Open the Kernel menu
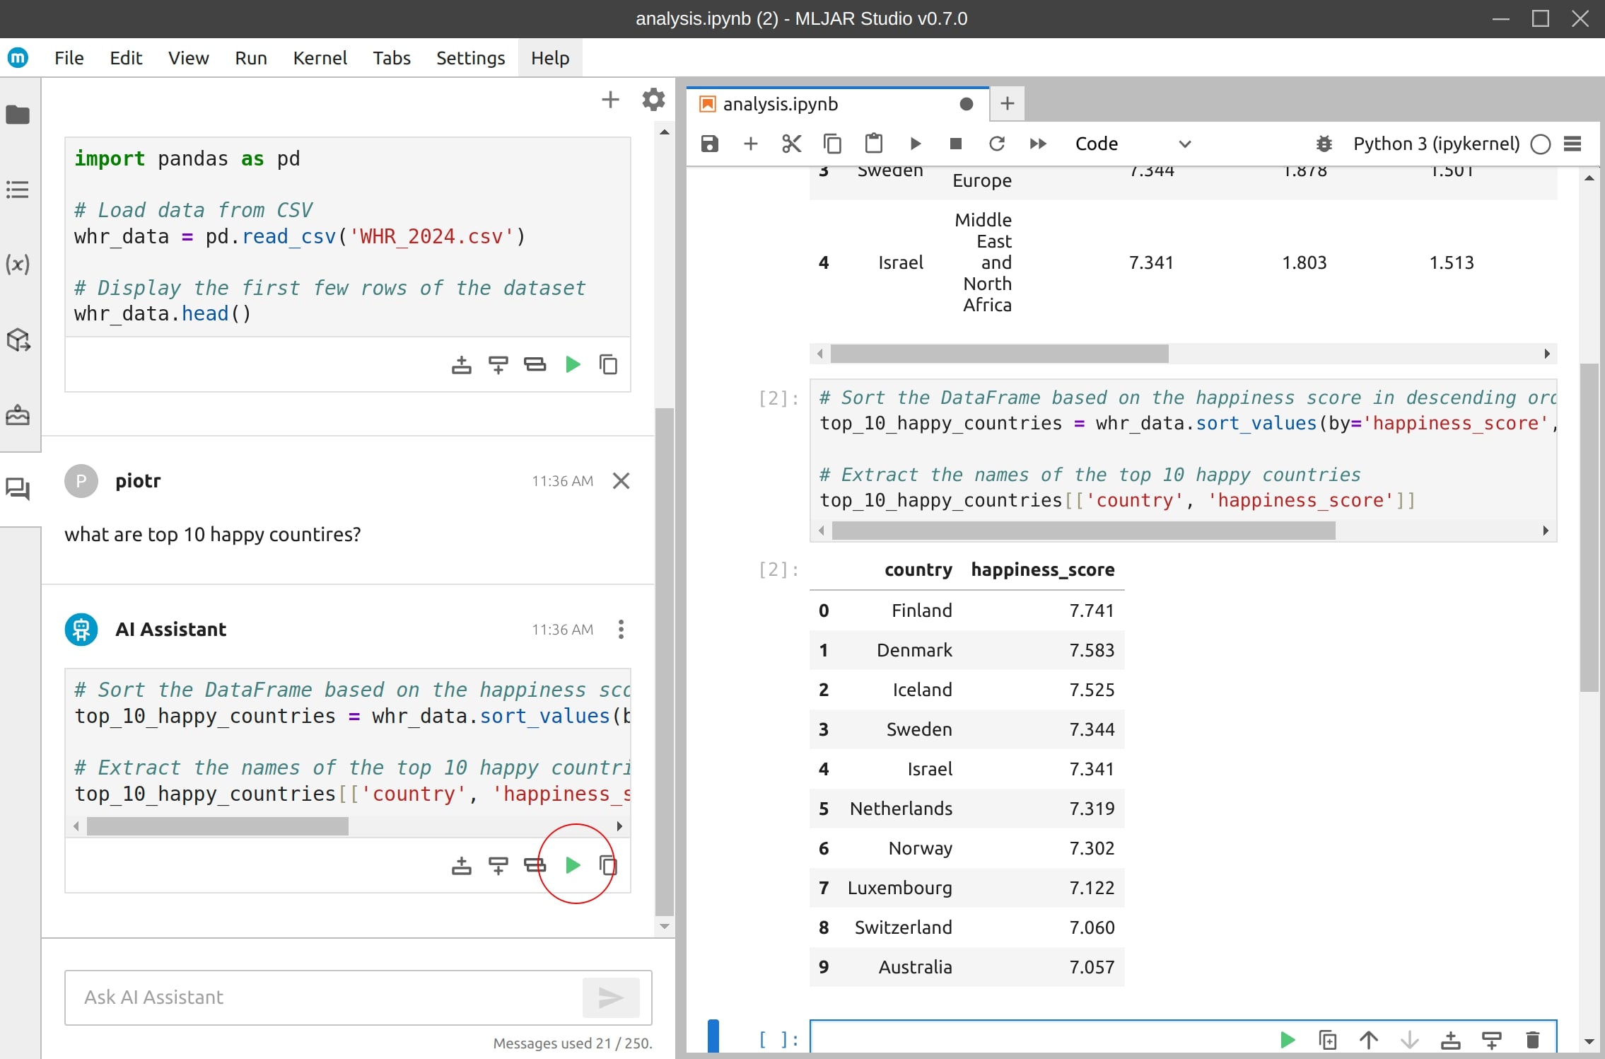 pos(320,58)
